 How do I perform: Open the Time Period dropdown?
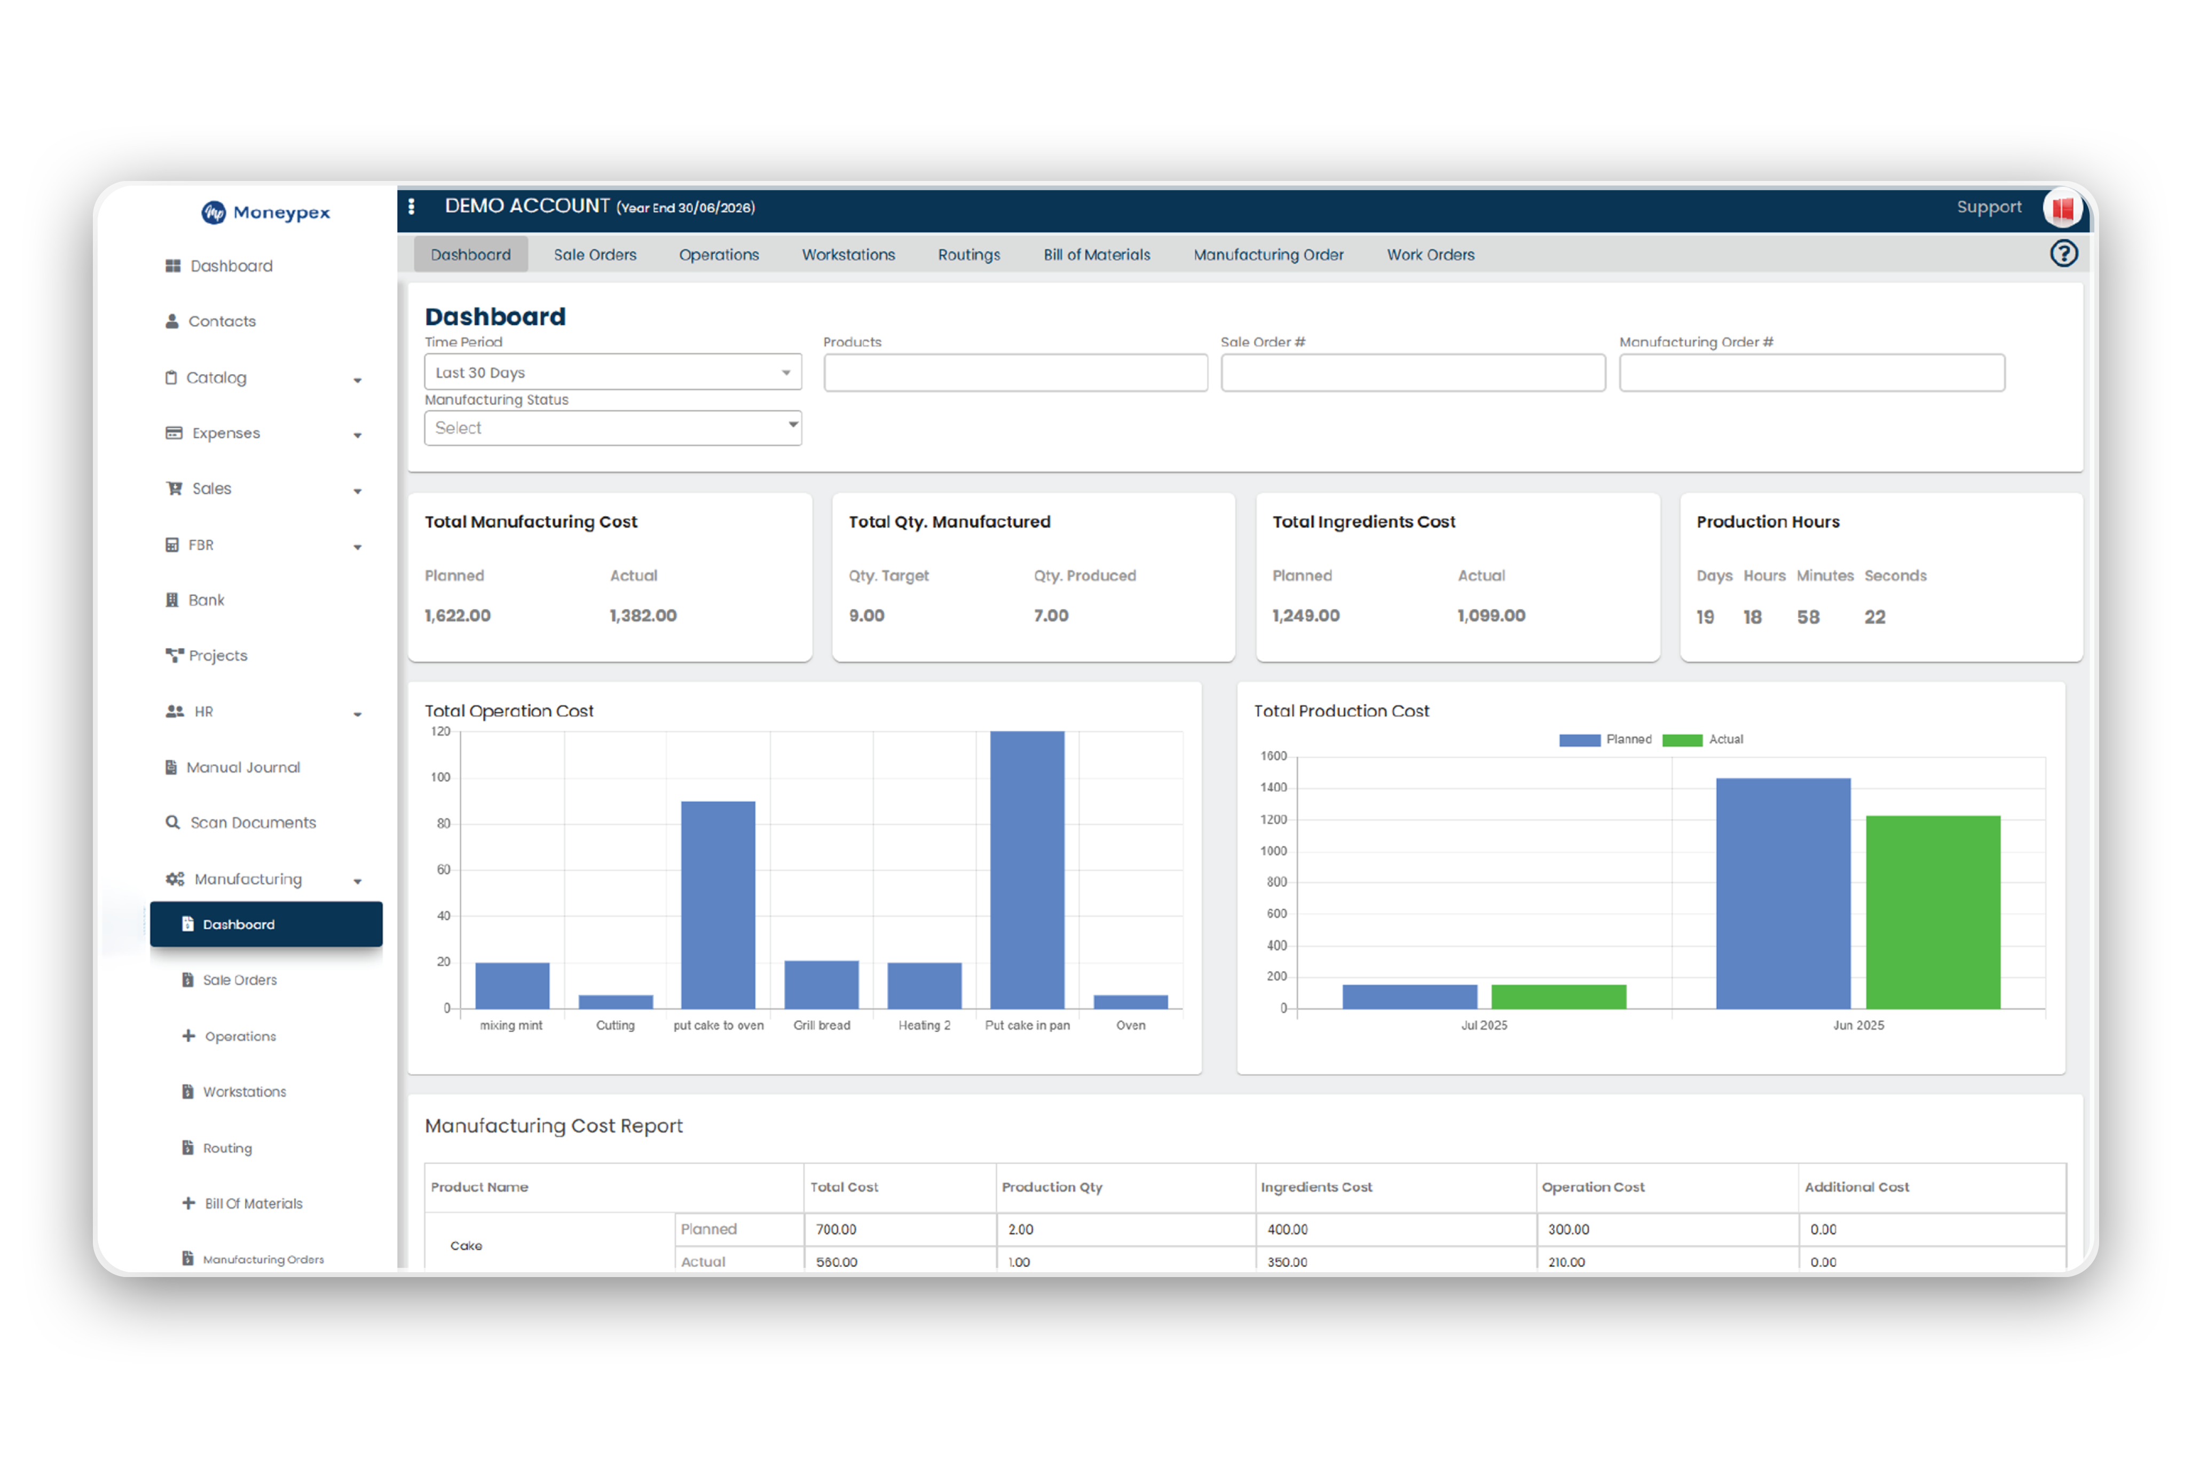[613, 372]
